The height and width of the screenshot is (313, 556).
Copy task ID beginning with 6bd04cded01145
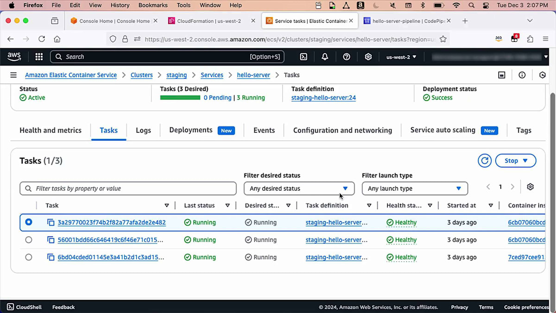click(x=51, y=257)
